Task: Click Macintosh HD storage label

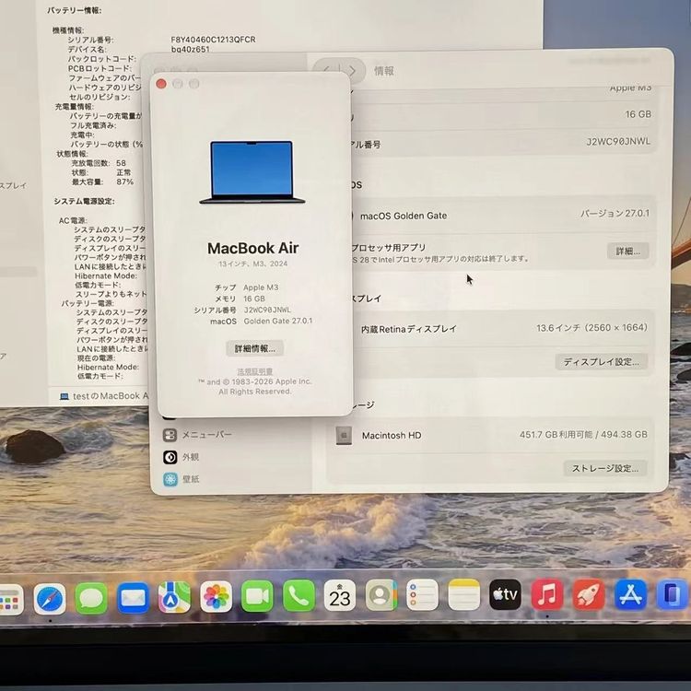Action: click(392, 436)
